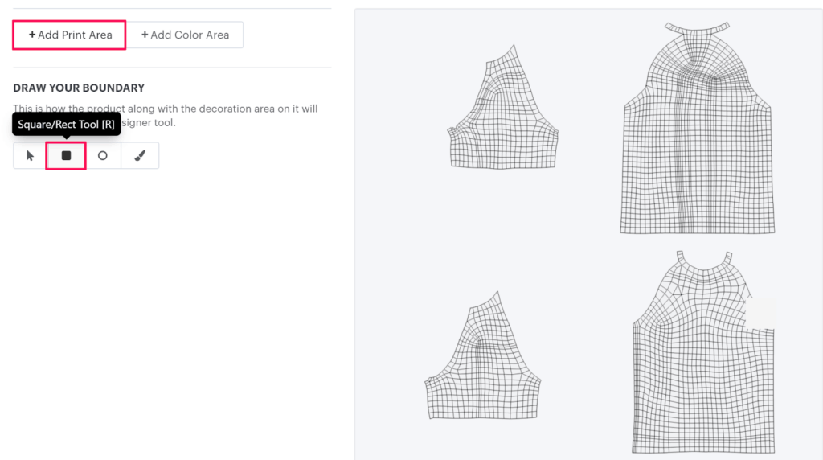Image resolution: width=823 pixels, height=460 pixels.
Task: Select the arrow pointer tool
Action: point(30,156)
